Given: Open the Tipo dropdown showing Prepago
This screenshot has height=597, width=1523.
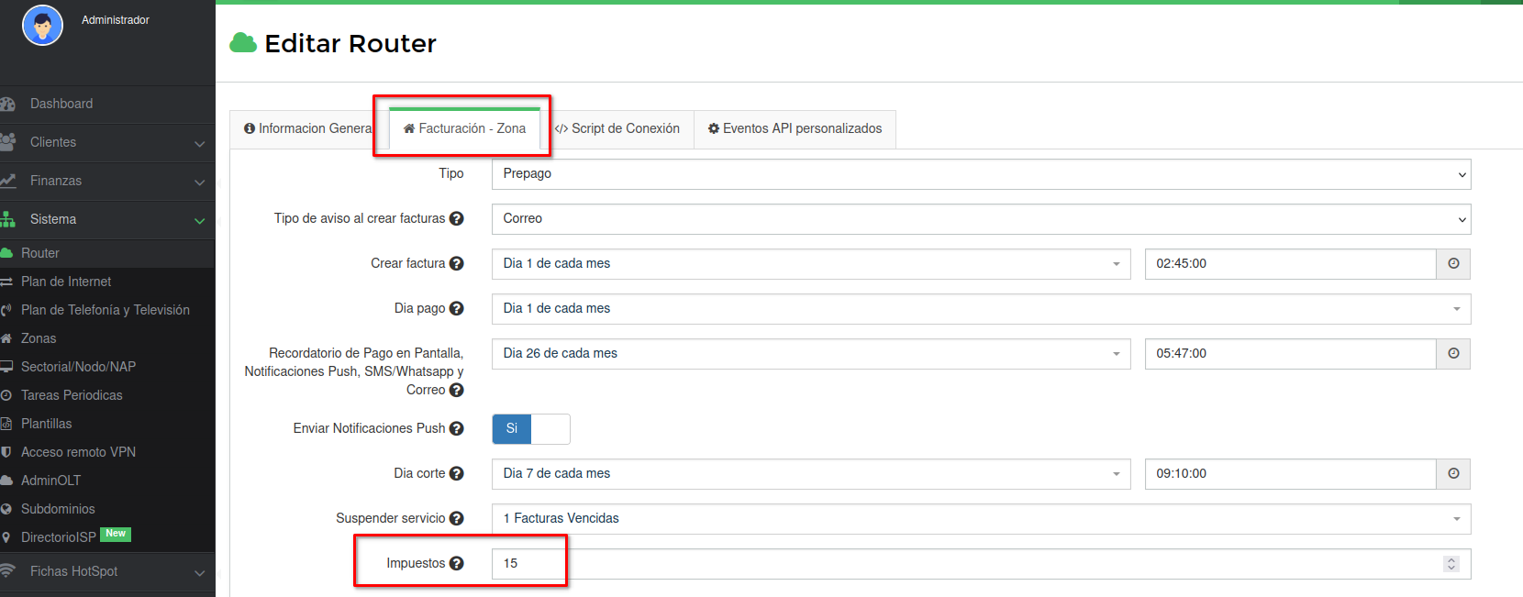Looking at the screenshot, I should [x=980, y=174].
